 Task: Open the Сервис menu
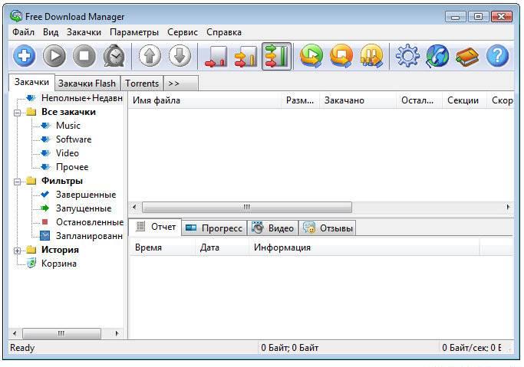coord(183,32)
